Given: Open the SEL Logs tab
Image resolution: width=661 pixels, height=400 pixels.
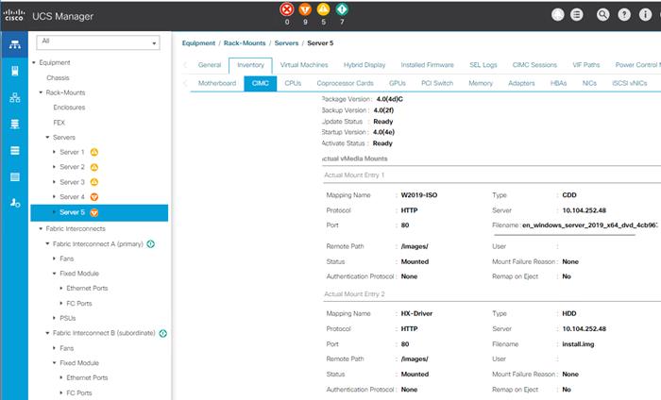Looking at the screenshot, I should [x=483, y=65].
